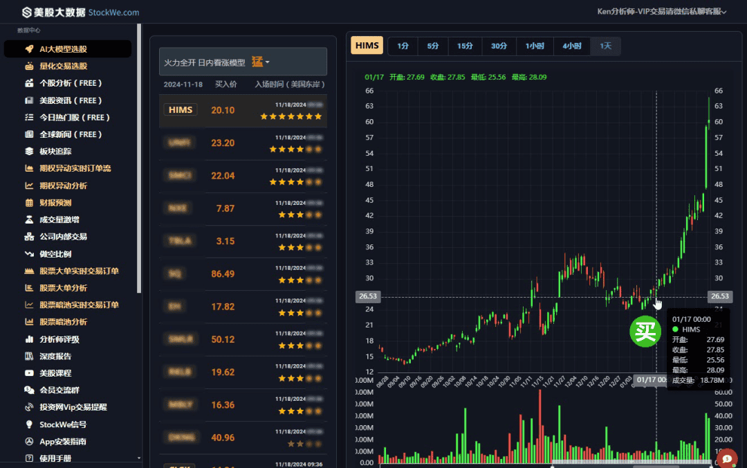Click the 公司内部交易 sidebar icon
Image resolution: width=747 pixels, height=468 pixels.
coord(30,237)
